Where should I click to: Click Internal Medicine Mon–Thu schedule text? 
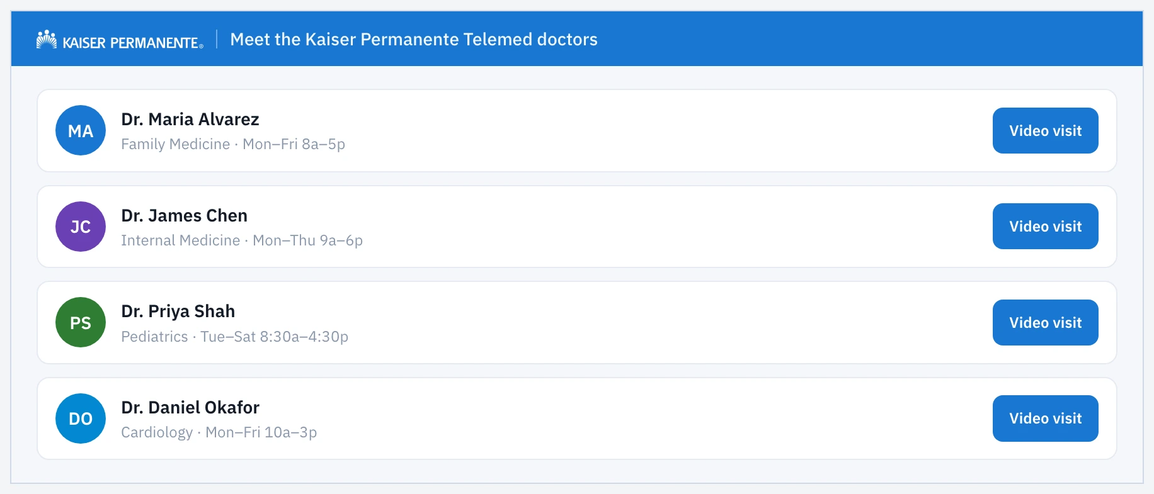click(242, 240)
